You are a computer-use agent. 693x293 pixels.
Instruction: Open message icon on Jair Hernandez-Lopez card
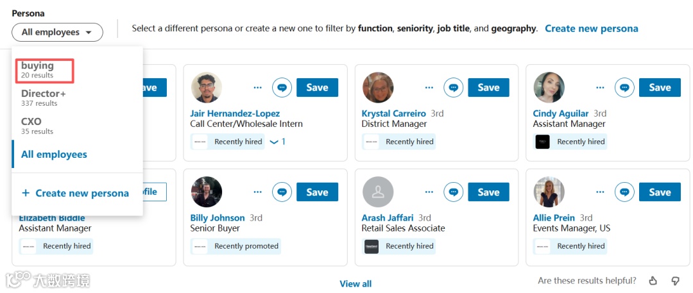point(282,88)
